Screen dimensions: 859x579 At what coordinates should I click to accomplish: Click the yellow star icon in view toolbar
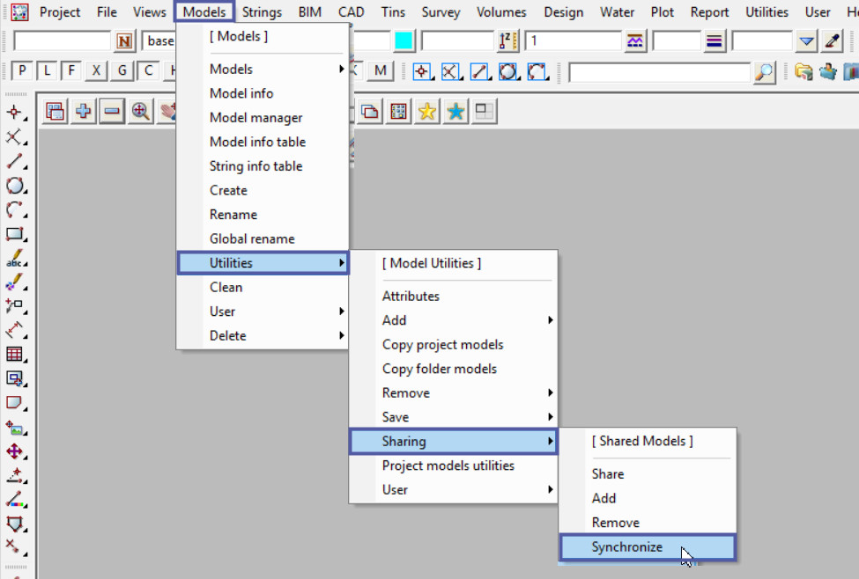427,112
